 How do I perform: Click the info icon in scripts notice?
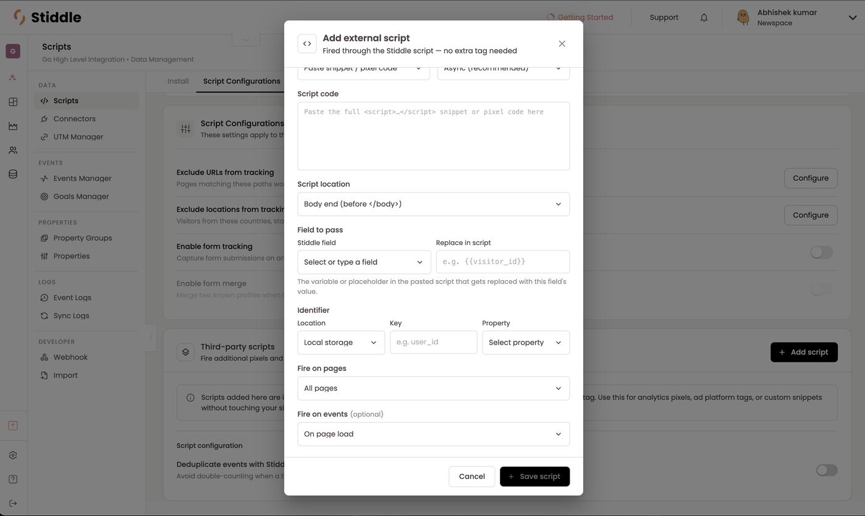pyautogui.click(x=190, y=397)
